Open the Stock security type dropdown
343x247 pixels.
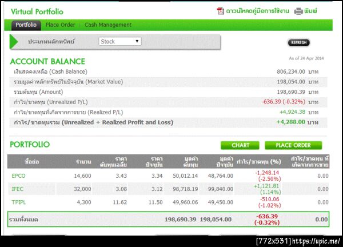(120, 41)
